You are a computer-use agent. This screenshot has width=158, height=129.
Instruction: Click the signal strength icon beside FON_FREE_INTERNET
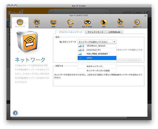point(80,54)
